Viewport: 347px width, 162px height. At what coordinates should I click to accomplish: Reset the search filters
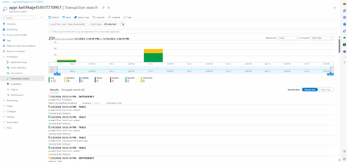pos(67,17)
